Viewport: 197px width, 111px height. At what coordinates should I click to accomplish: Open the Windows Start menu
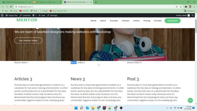click(76, 108)
